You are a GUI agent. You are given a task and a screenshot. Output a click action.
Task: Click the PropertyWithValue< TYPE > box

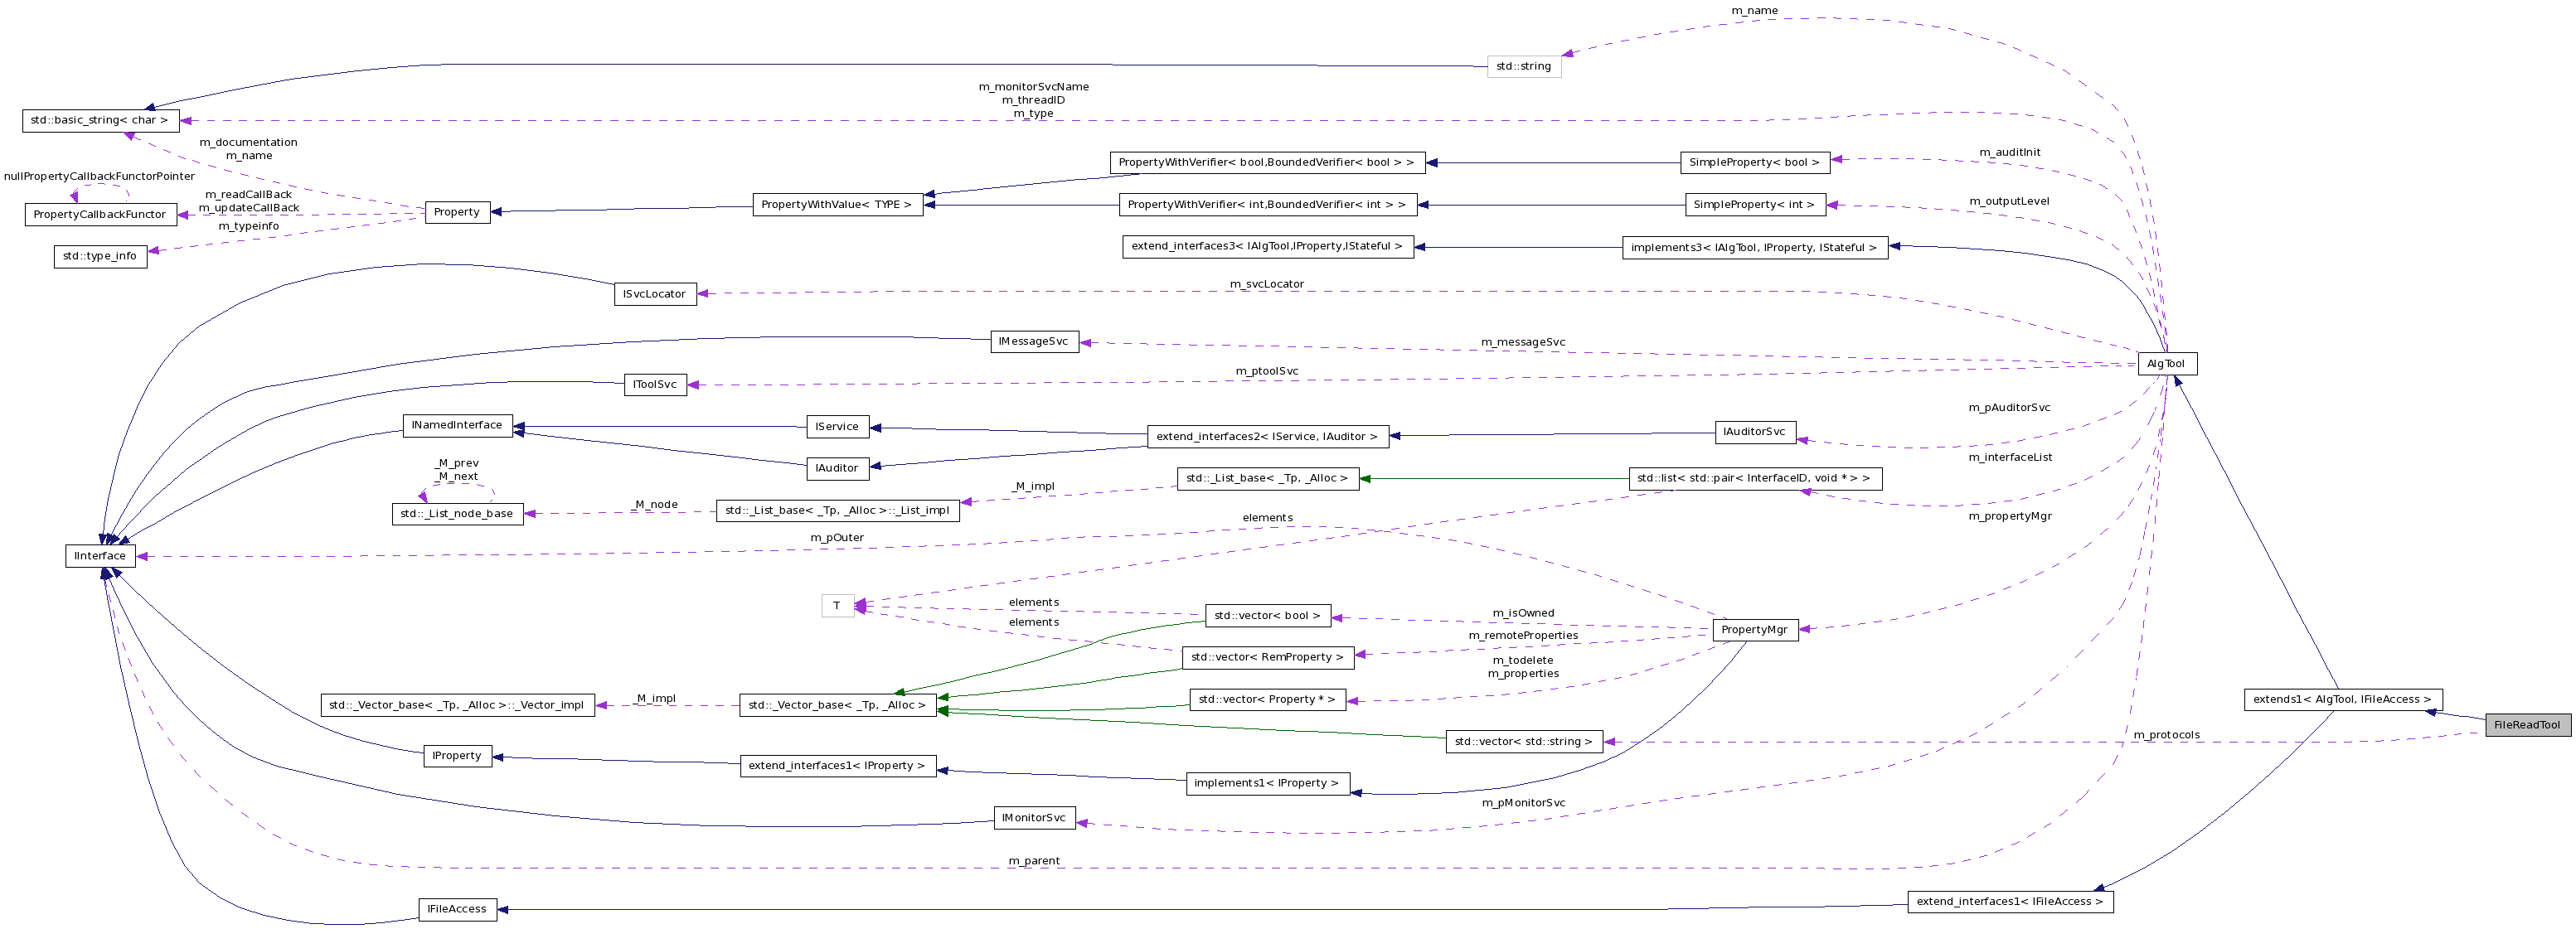tap(838, 206)
